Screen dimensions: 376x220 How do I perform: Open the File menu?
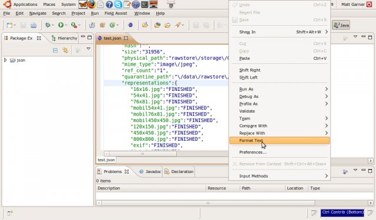[x=6, y=13]
